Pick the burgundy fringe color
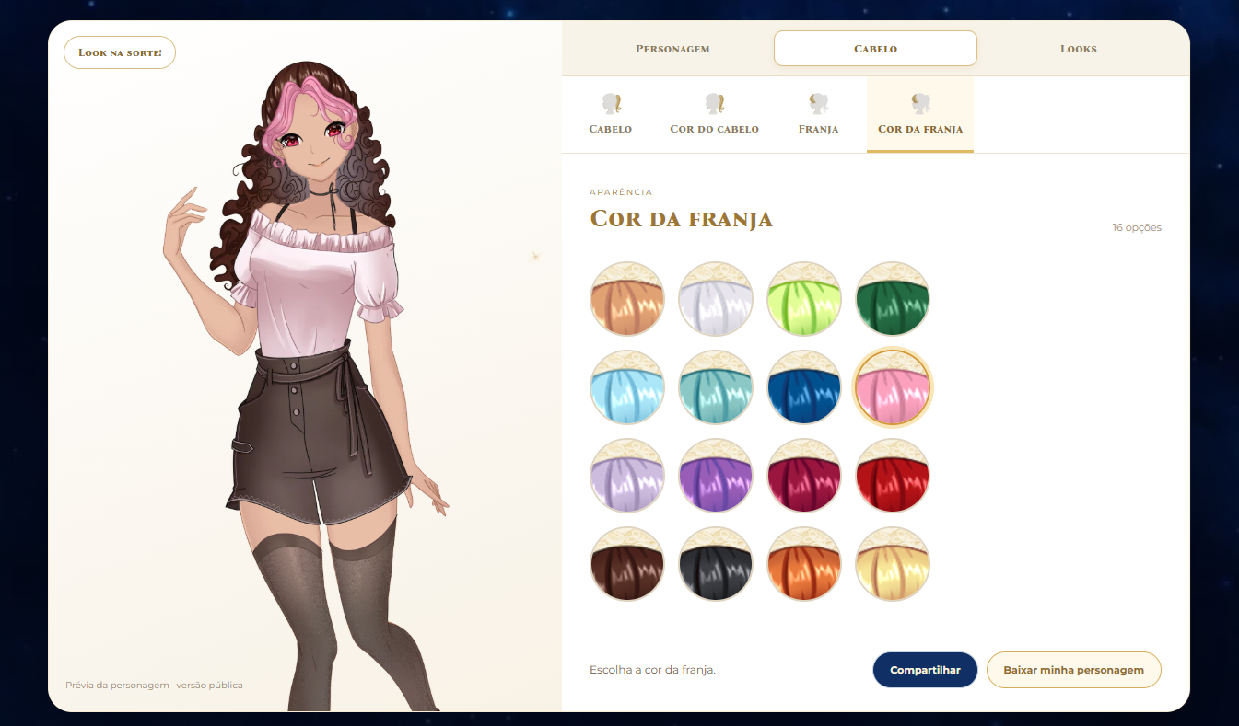The image size is (1239, 726). click(804, 476)
